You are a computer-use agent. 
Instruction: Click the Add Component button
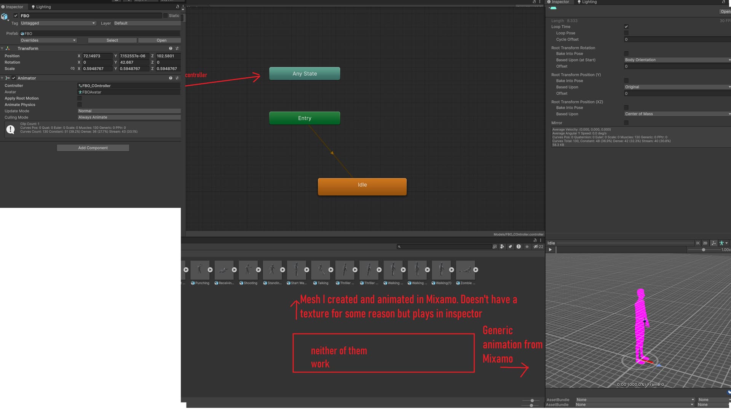(93, 148)
